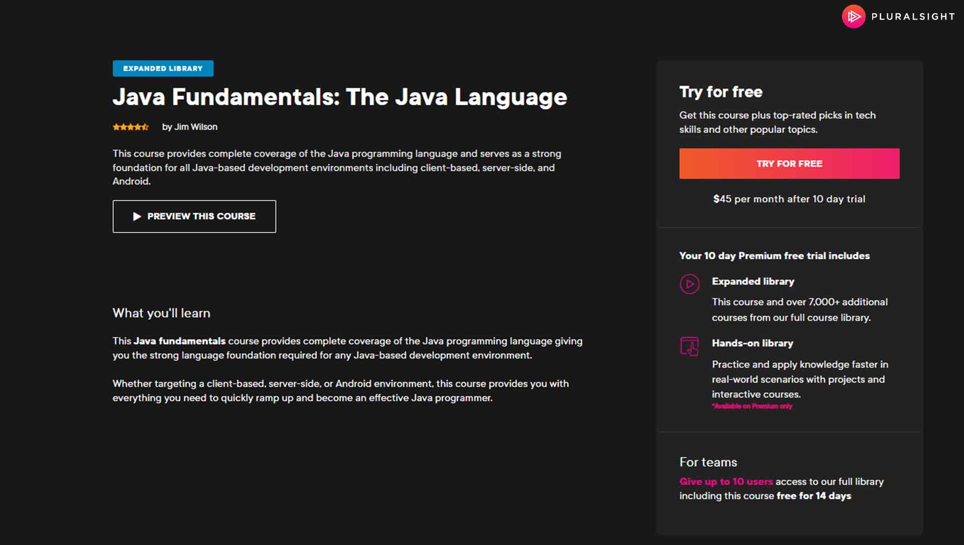Click the pink play glyph in the Pluralsight logo
964x545 pixels.
pyautogui.click(x=853, y=16)
